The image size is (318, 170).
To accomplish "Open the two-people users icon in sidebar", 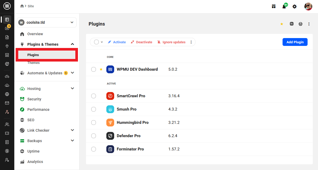I will click(7, 124).
